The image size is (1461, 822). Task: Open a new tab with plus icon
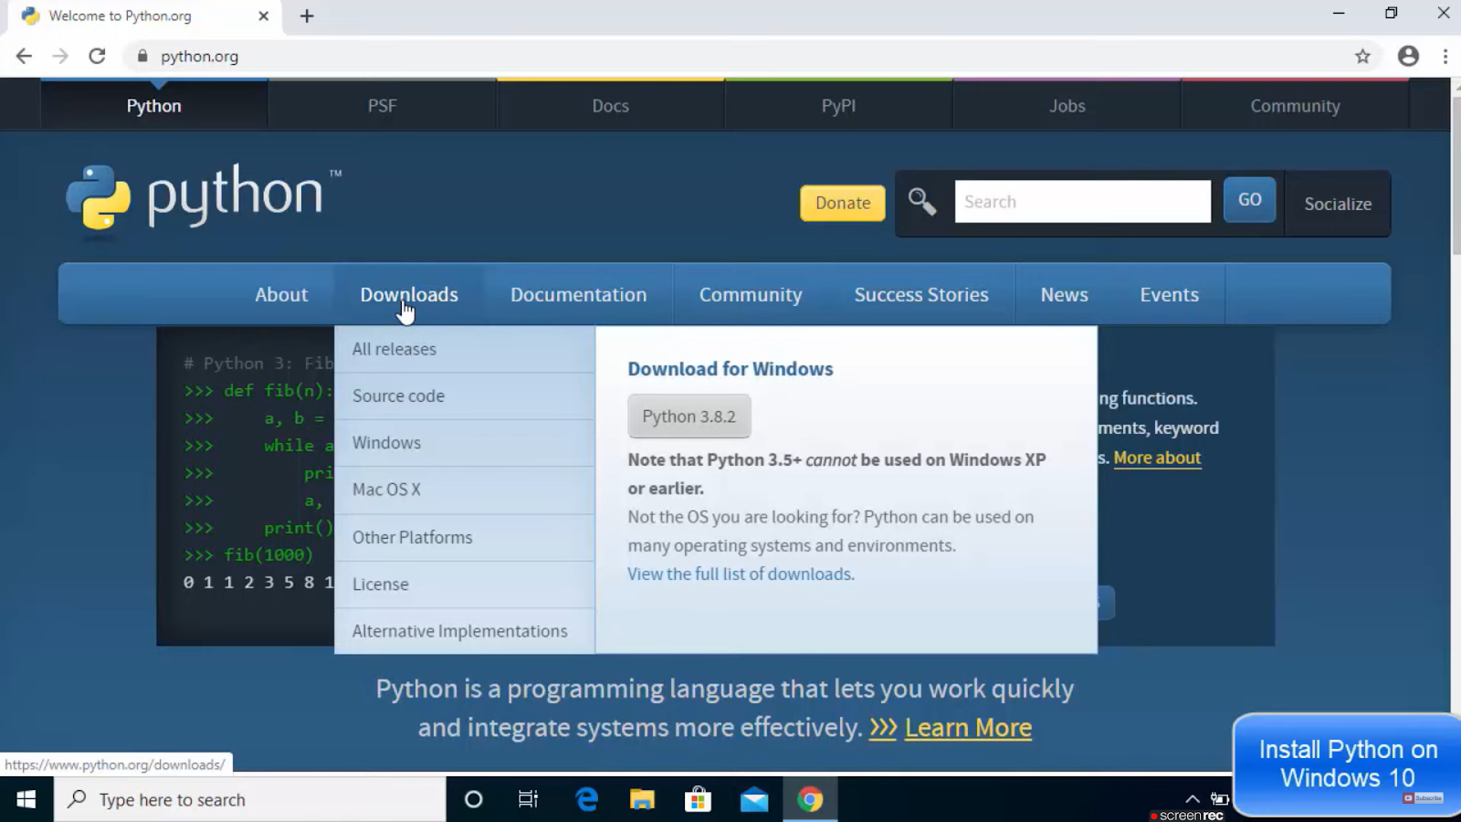(x=307, y=16)
